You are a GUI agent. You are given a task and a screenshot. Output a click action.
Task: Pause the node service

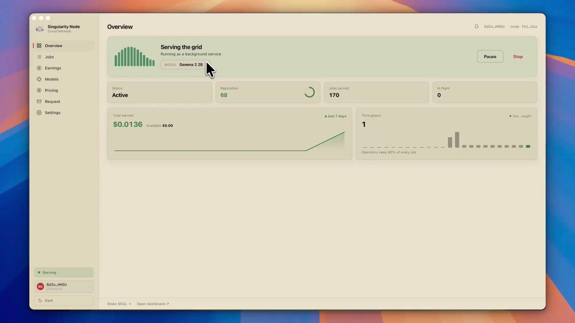point(490,56)
